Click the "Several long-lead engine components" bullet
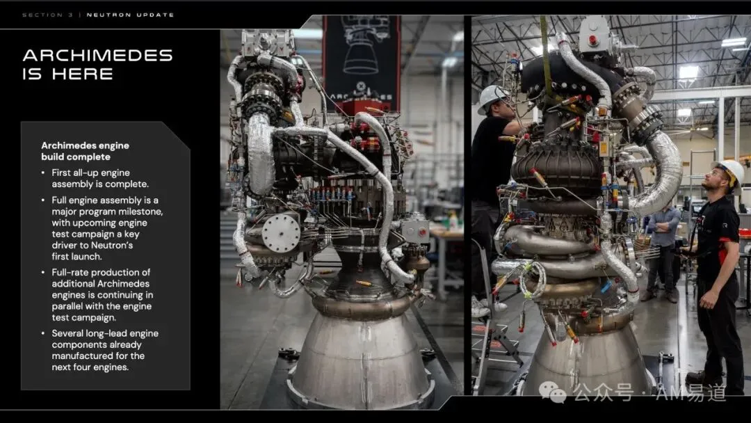 (101, 350)
